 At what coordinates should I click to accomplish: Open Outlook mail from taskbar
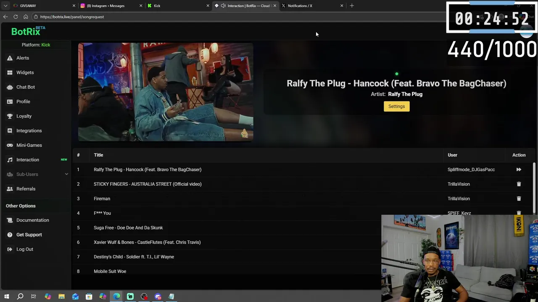point(75,297)
